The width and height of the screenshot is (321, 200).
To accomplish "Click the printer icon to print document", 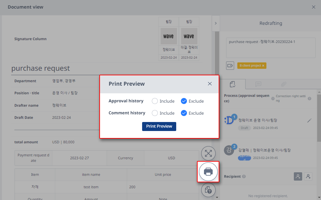I will pyautogui.click(x=208, y=171).
